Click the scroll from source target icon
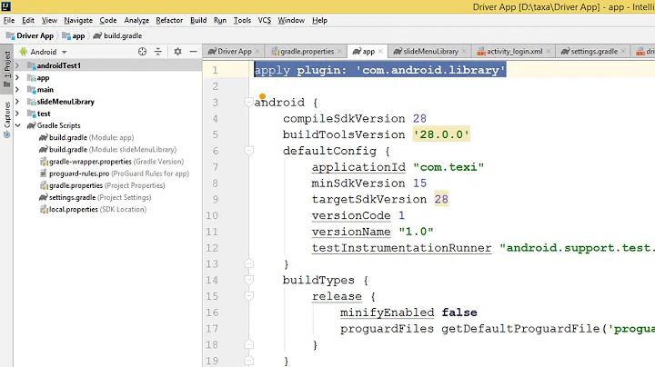The height and width of the screenshot is (367, 655). point(142,51)
